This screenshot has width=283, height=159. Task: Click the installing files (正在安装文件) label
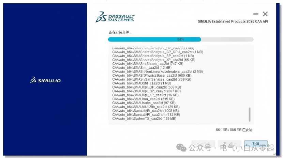[120, 32]
